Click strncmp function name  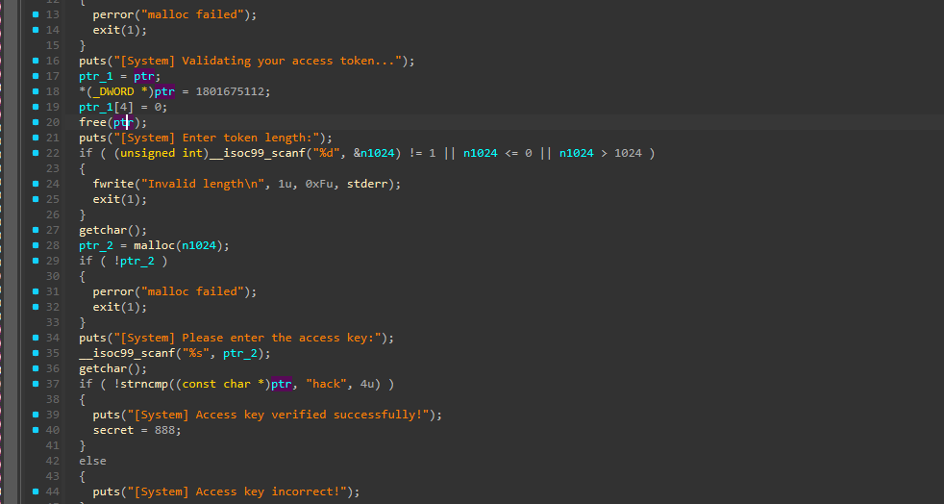pos(144,384)
